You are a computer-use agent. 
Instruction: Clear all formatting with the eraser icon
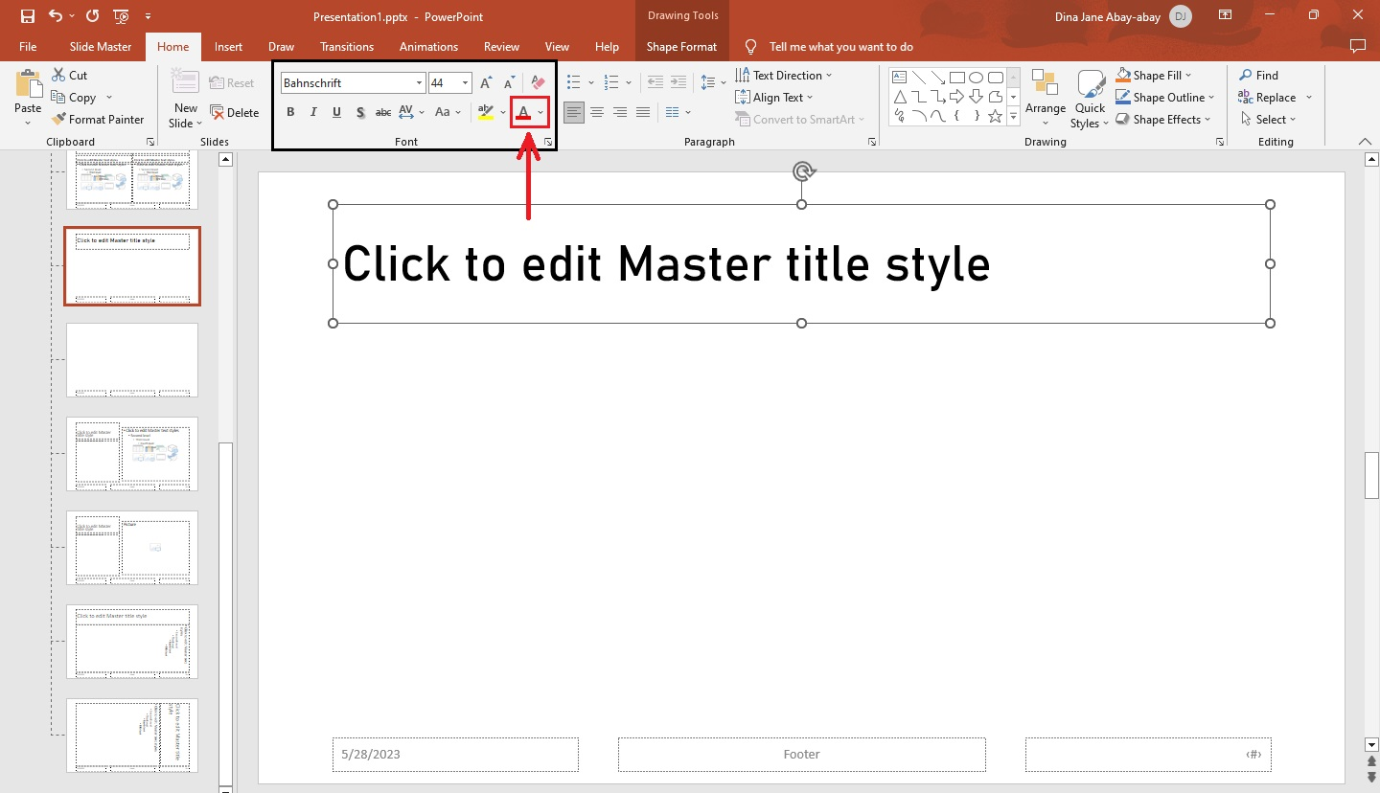[x=537, y=82]
